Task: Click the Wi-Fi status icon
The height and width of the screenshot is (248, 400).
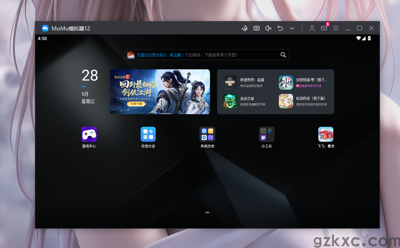Action: pos(358,38)
